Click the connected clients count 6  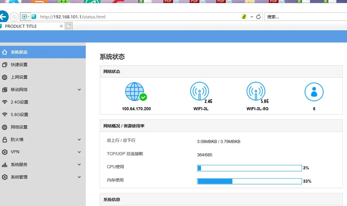pos(314,109)
